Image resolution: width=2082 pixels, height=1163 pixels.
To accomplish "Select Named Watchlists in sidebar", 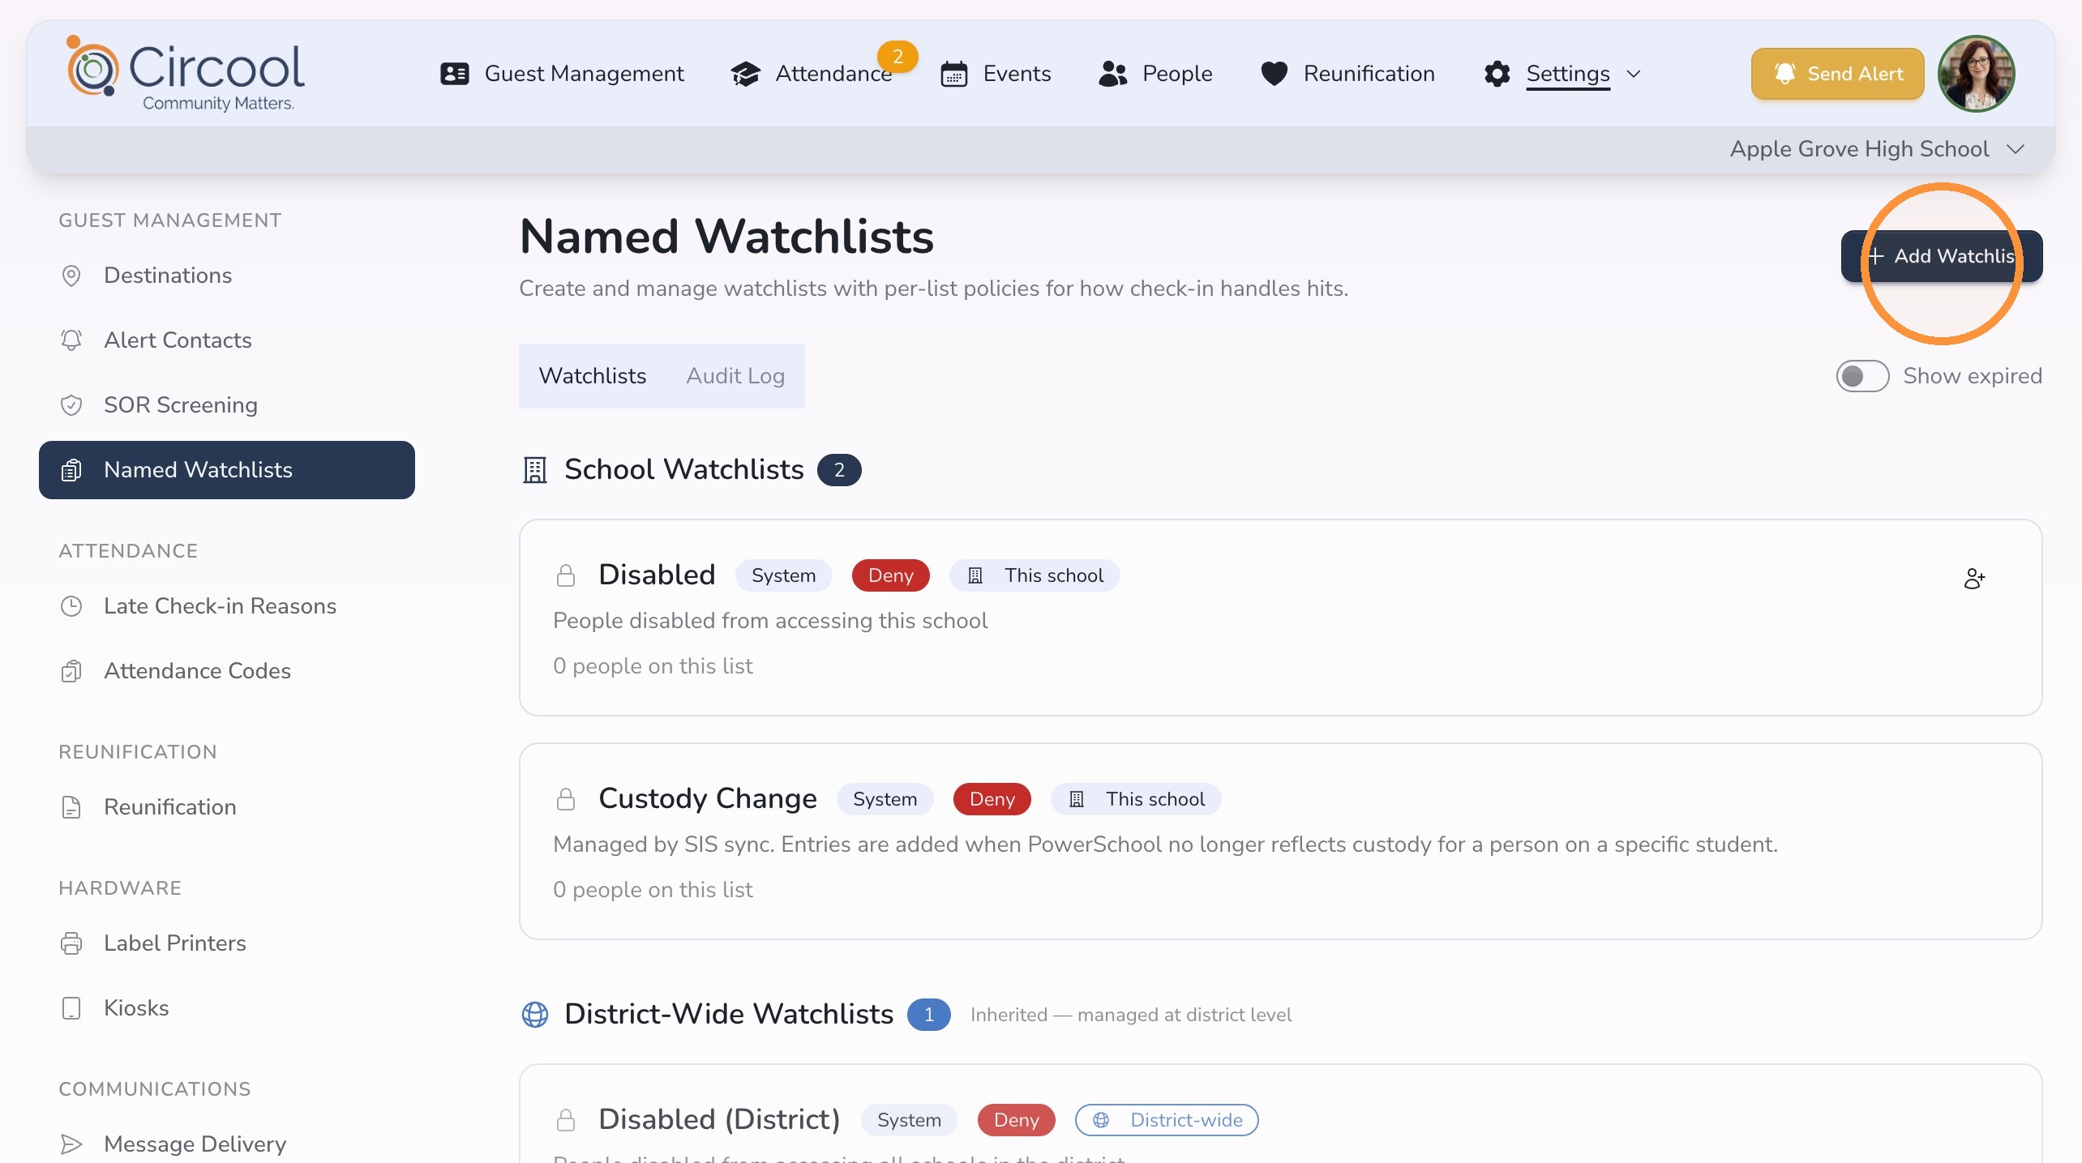I will (x=227, y=470).
